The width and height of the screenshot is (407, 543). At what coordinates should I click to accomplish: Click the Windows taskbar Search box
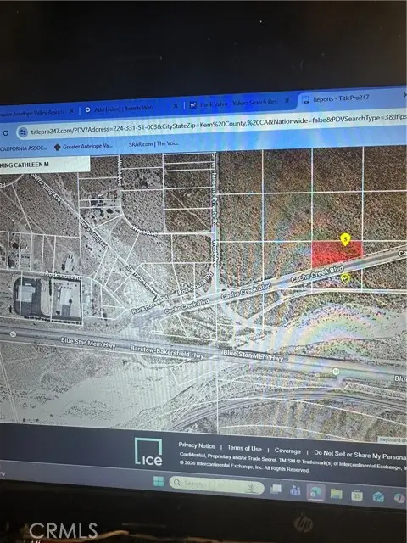tap(217, 484)
